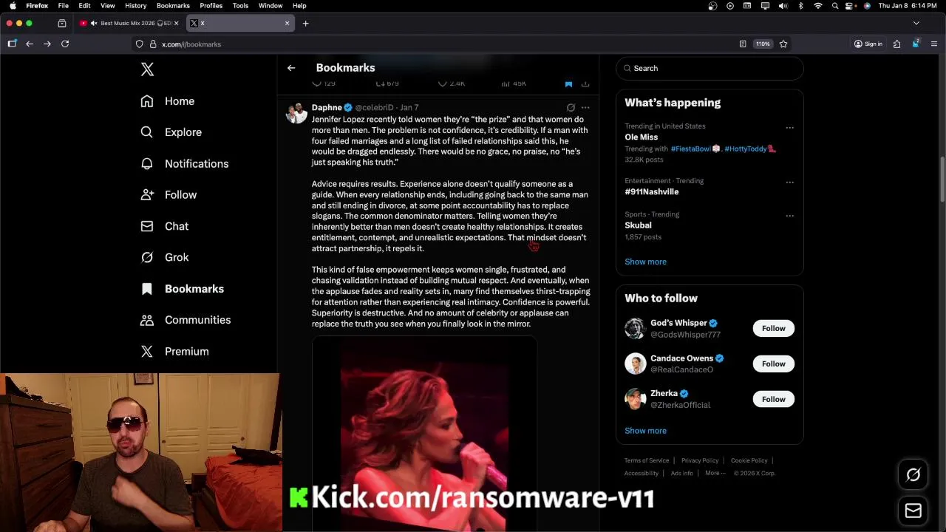The width and height of the screenshot is (946, 532).
Task: Open Daphne's profile name link
Action: coord(327,108)
